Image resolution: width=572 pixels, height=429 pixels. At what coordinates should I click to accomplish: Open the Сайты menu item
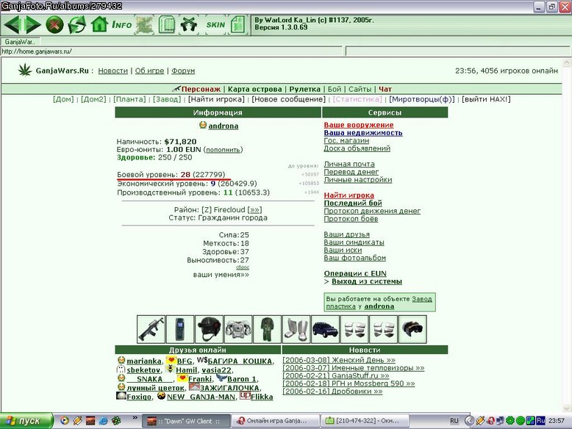coord(360,89)
